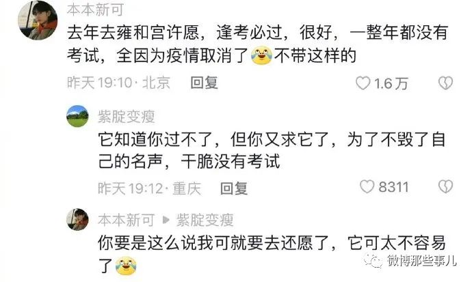
Task: Click the reply arrow between usernames
Action: (x=166, y=220)
